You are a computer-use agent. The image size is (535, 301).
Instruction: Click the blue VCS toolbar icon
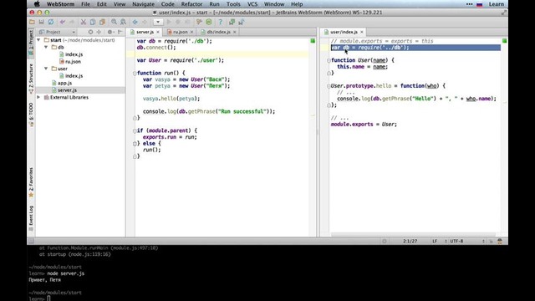tap(242, 22)
